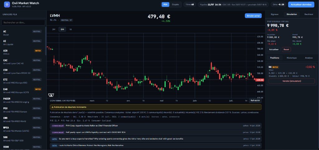319x150 pixels.
Task: Click the -0,92 % Vinci position change
Action: [x=310, y=67]
